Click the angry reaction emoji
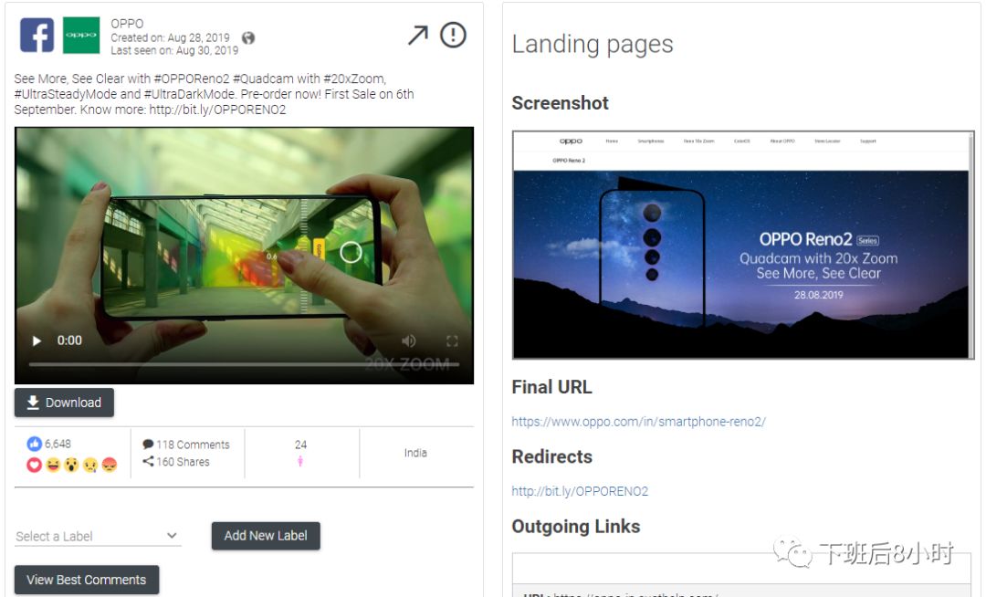Screen dimensions: 986x597 pos(110,465)
